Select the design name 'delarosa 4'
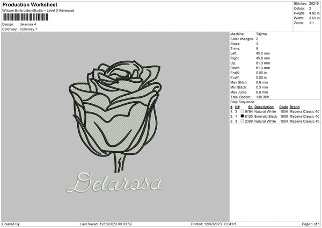This screenshot has height=228, width=322. 28,24
